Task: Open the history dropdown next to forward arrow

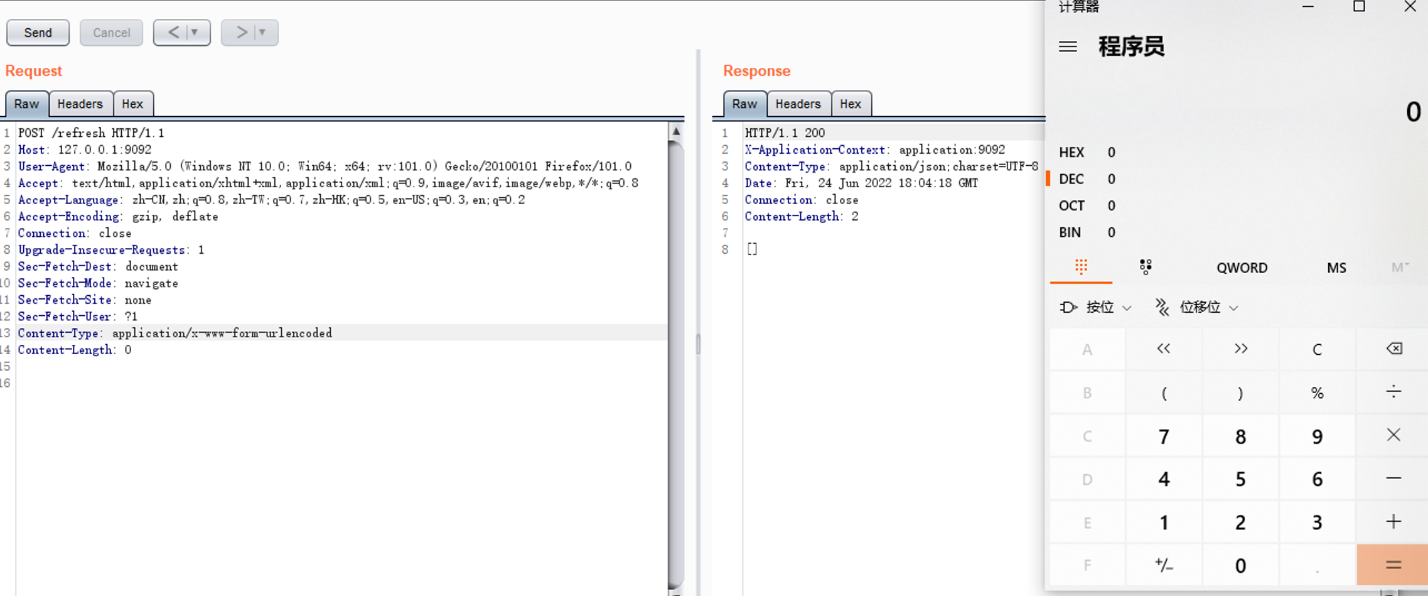Action: (263, 33)
